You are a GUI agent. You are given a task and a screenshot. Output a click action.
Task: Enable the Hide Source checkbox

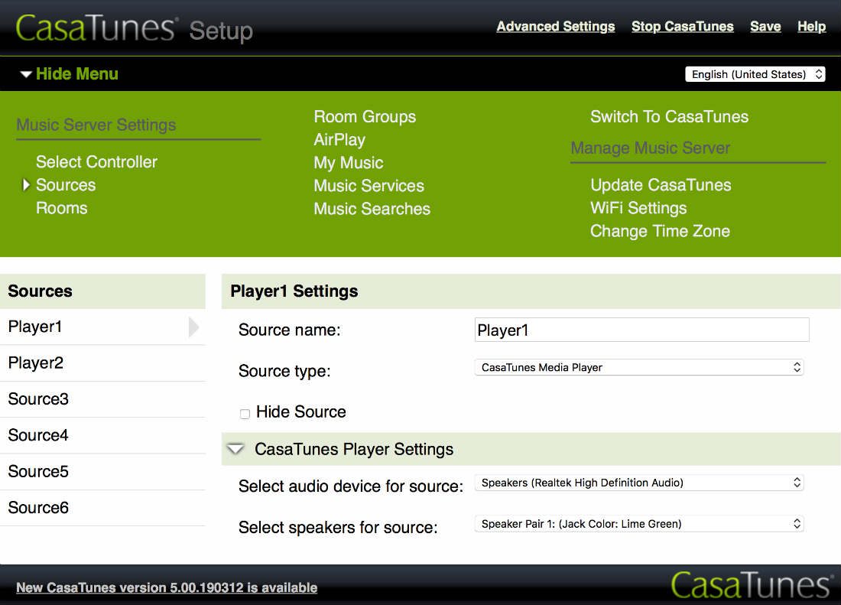point(245,414)
